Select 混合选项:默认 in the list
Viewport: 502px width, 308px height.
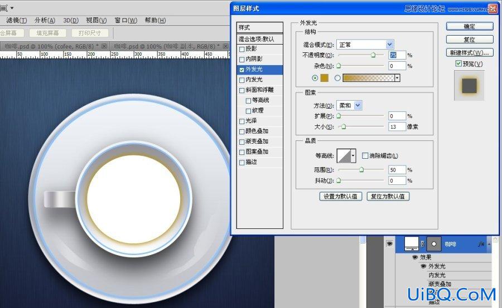click(x=259, y=39)
